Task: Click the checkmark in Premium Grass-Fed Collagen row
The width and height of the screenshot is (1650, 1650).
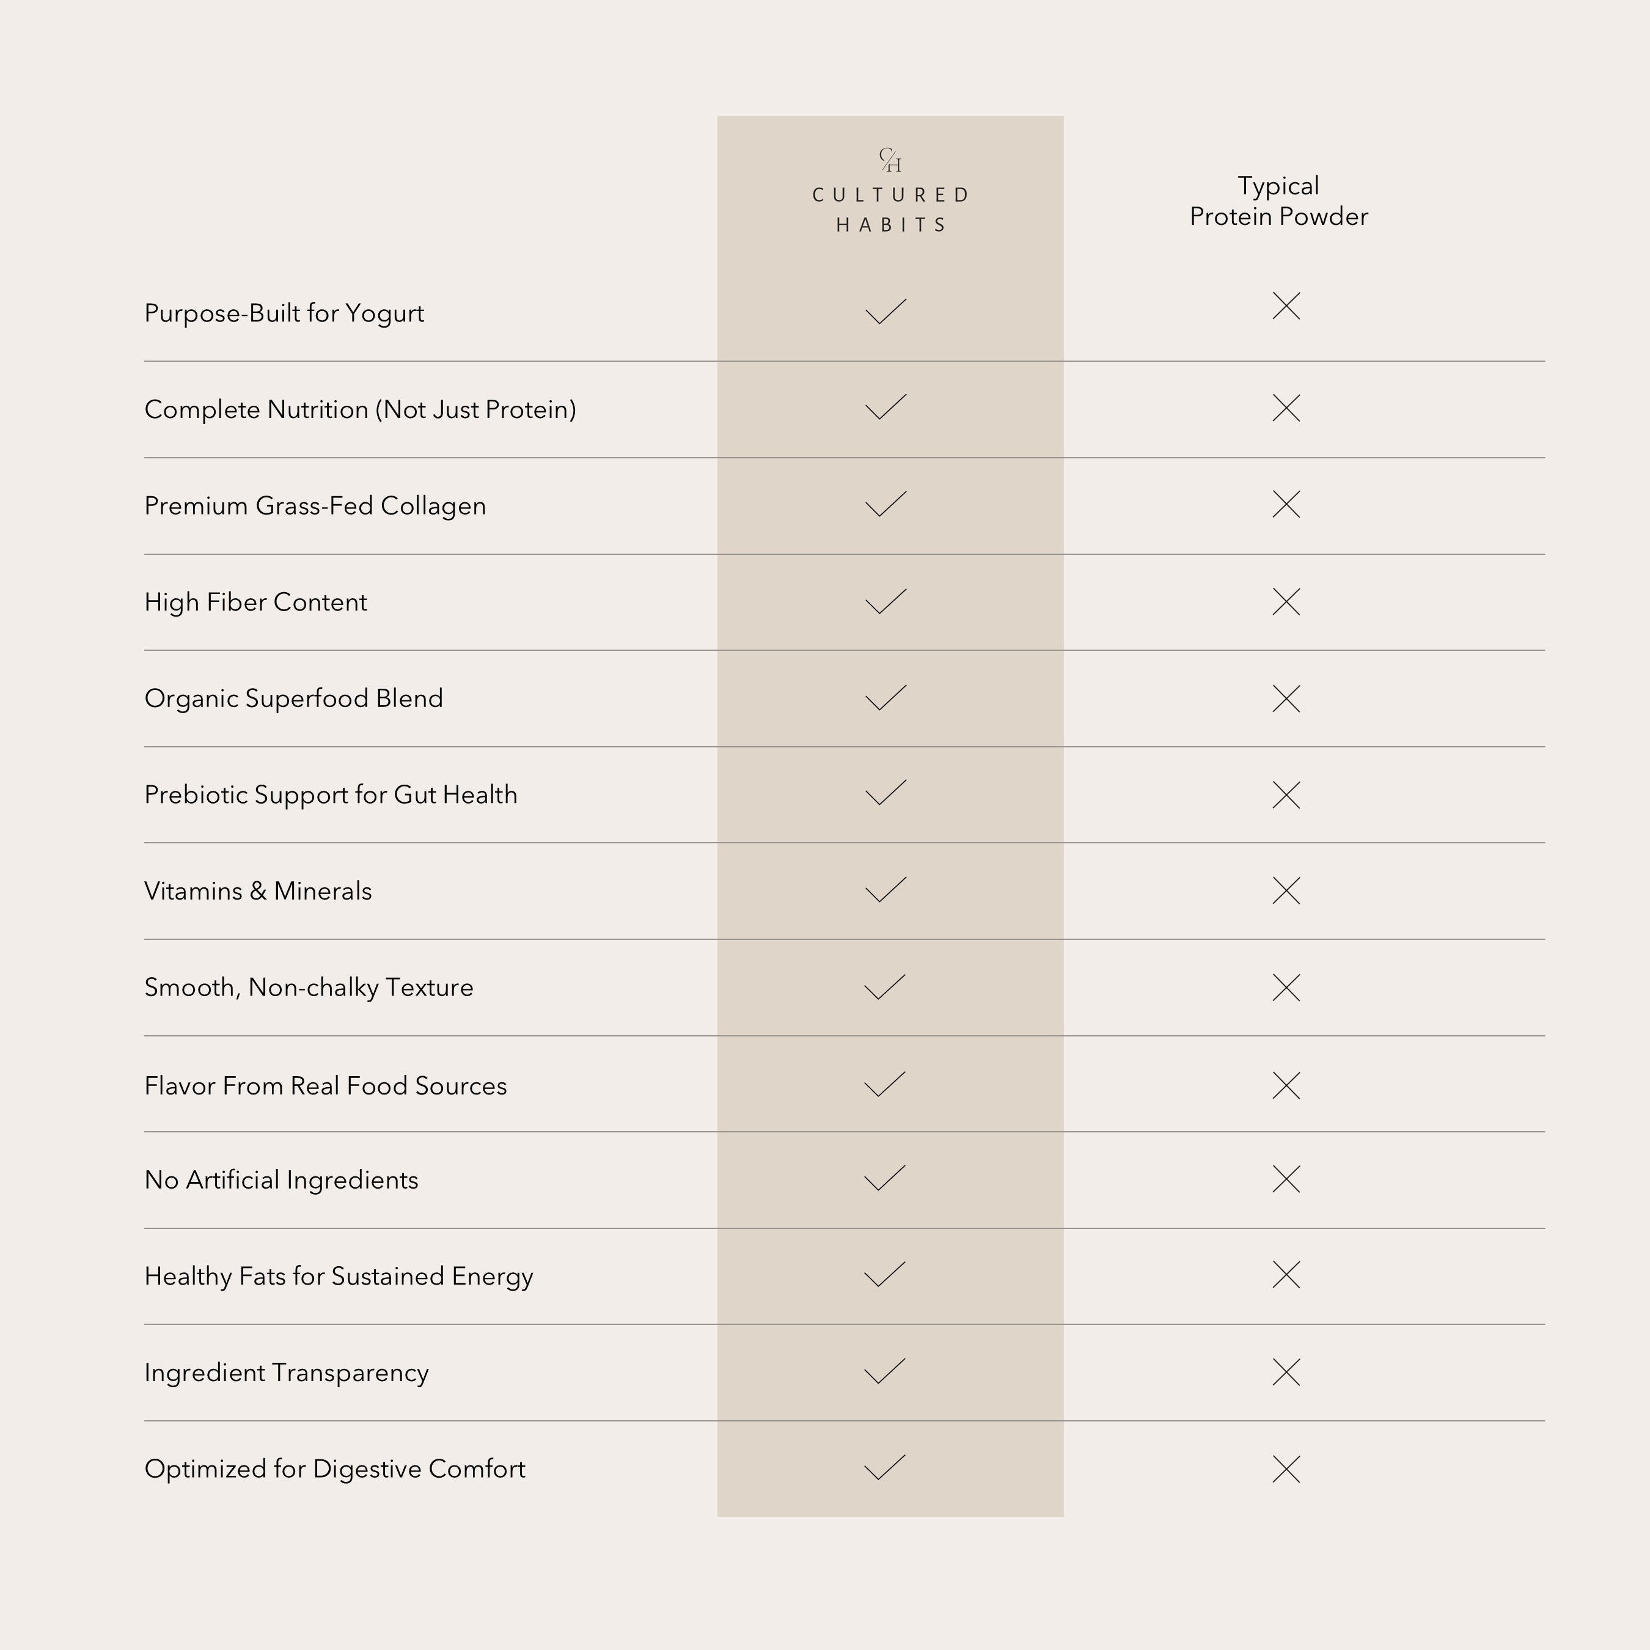Action: pyautogui.click(x=886, y=504)
